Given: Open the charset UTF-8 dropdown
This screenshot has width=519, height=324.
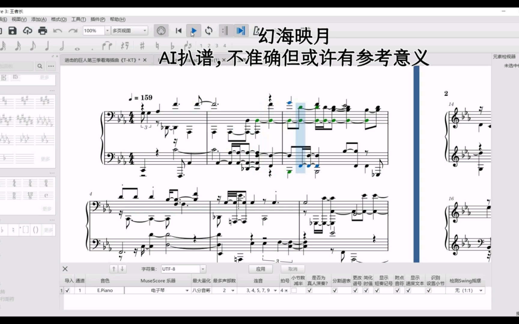Looking at the screenshot, I should pos(183,269).
